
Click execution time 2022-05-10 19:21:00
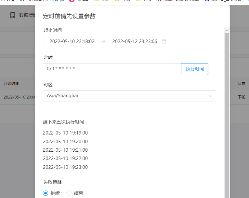click(65, 150)
